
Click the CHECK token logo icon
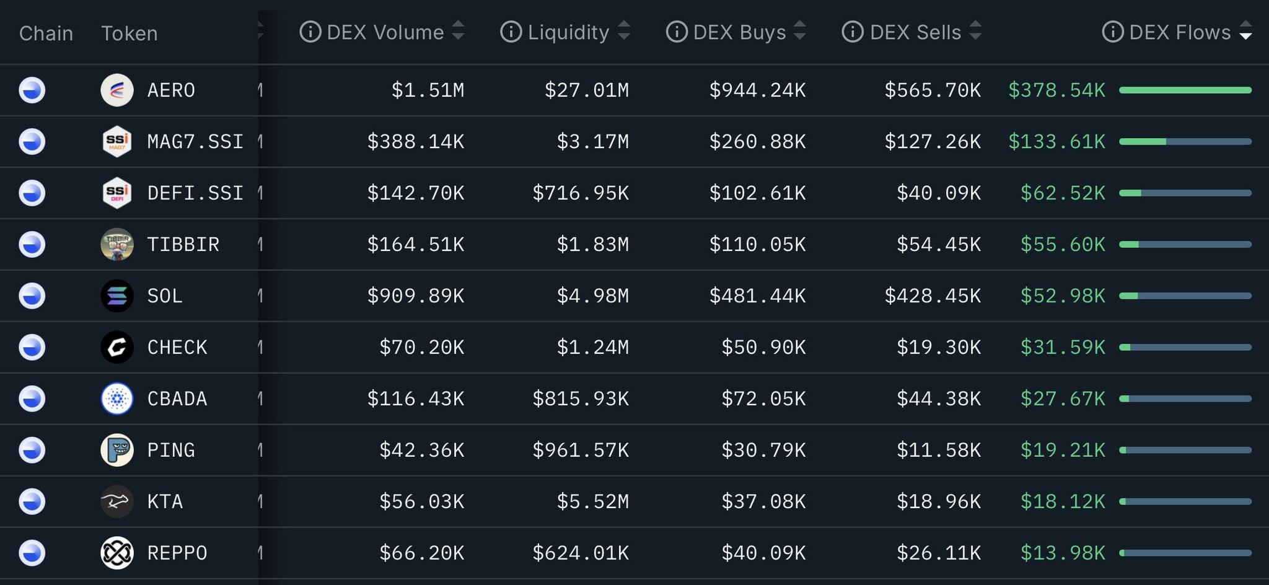click(x=116, y=347)
